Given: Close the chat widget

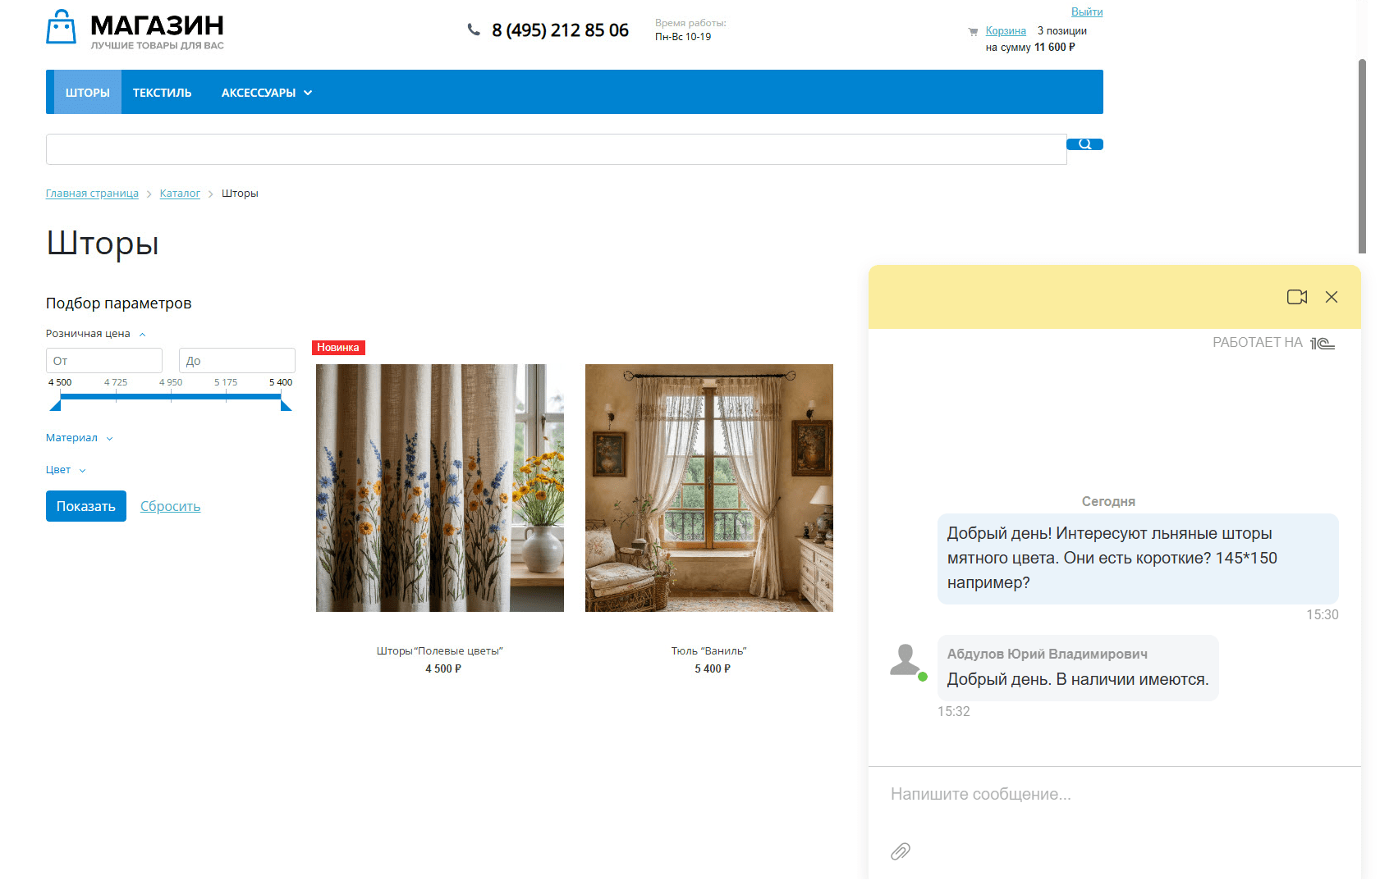Looking at the screenshot, I should click(1332, 297).
